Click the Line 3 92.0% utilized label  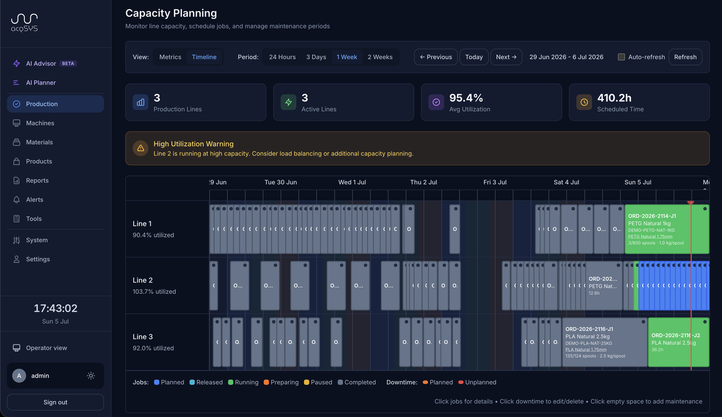coord(153,348)
